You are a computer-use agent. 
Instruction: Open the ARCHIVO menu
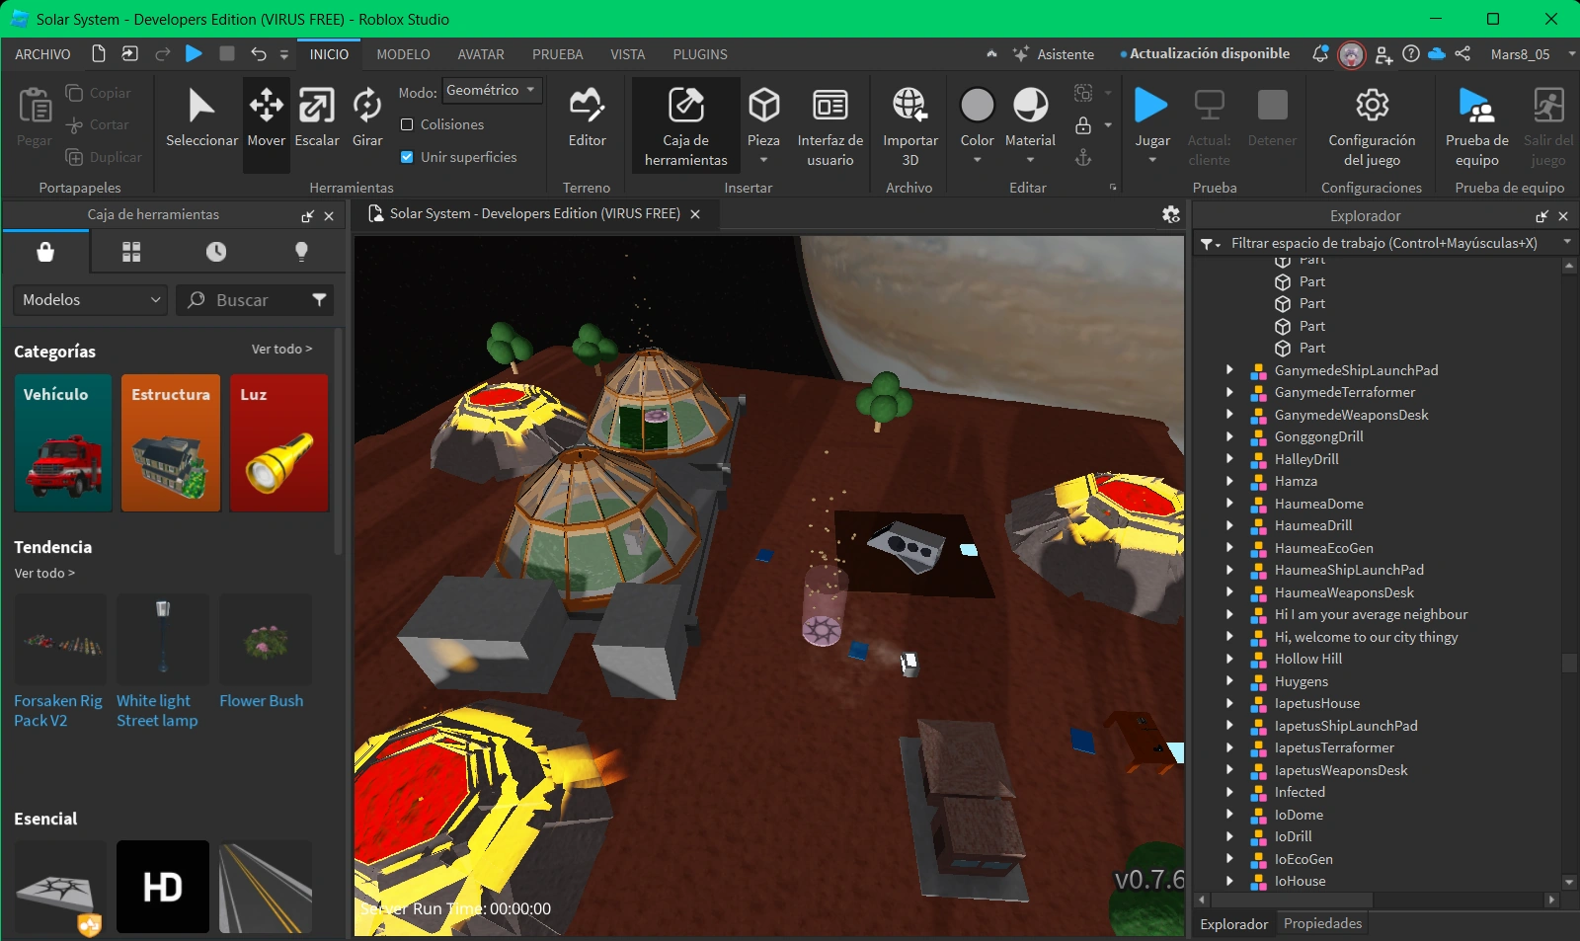(41, 54)
